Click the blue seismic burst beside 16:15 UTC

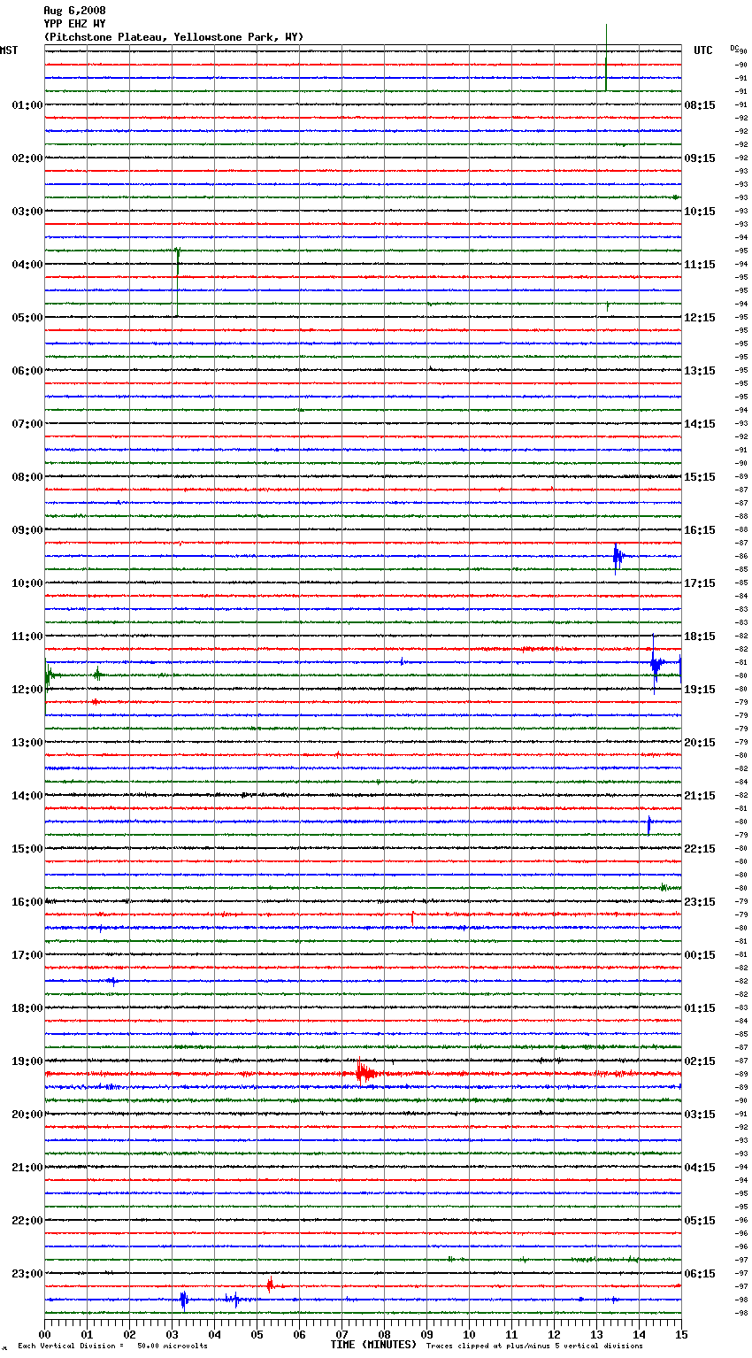click(618, 557)
